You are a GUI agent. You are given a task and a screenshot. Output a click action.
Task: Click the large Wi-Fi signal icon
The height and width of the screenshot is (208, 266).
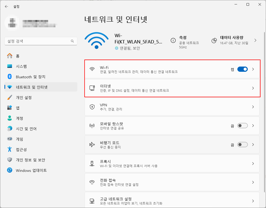pos(97,40)
